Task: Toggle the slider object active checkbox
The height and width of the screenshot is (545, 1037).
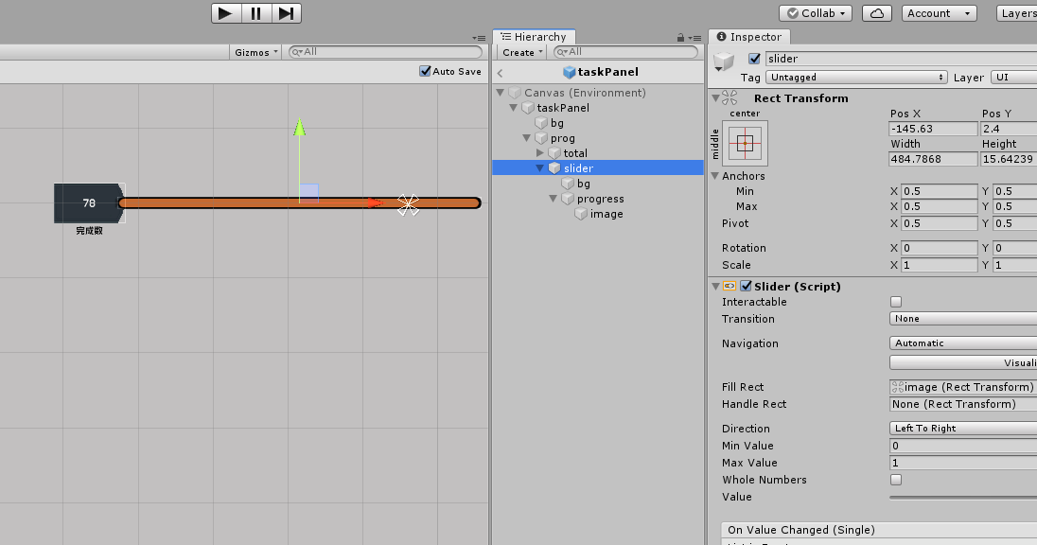Action: [754, 59]
